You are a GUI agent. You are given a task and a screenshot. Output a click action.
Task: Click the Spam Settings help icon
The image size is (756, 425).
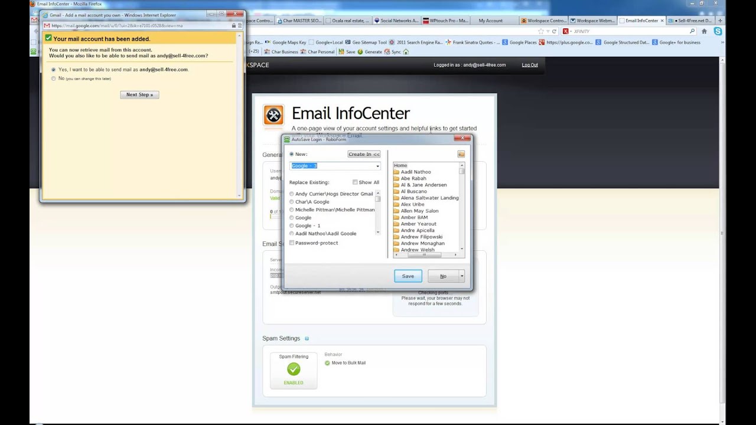(307, 338)
